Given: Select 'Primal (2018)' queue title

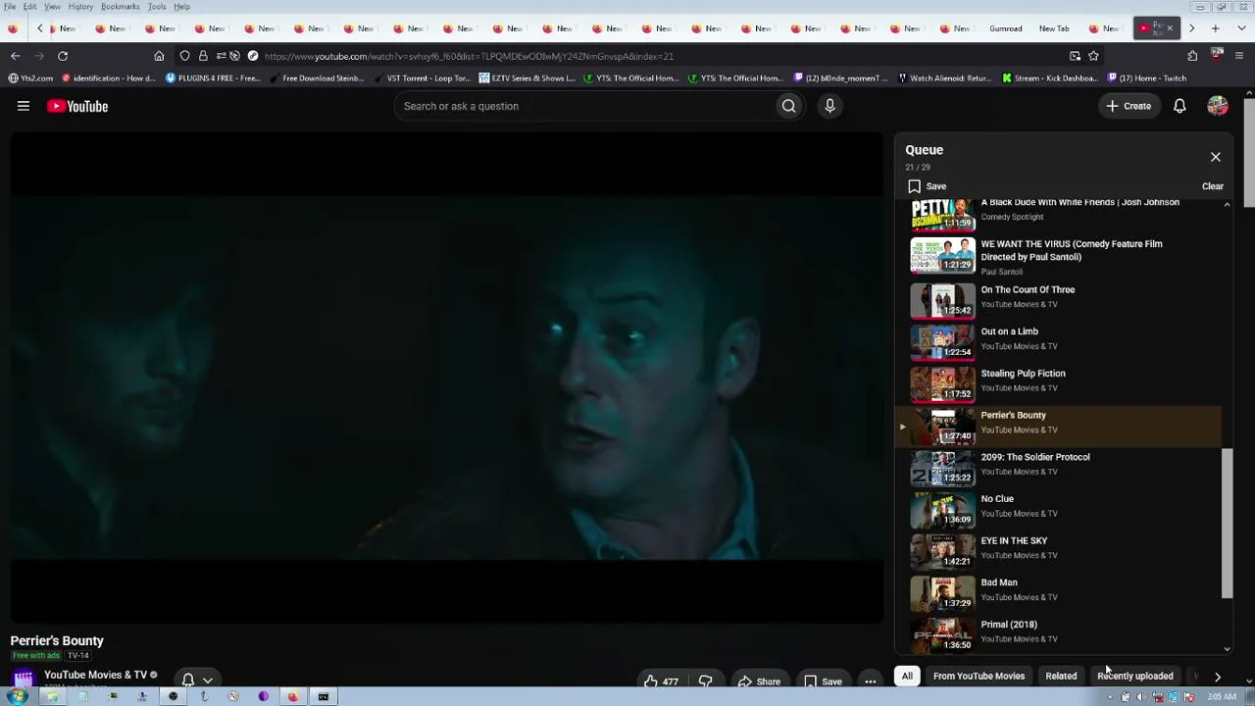Looking at the screenshot, I should pyautogui.click(x=1009, y=625).
